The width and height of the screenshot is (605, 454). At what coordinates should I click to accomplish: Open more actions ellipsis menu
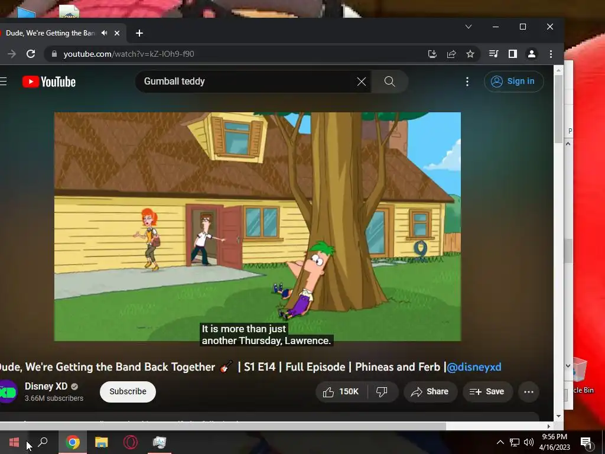(x=529, y=392)
